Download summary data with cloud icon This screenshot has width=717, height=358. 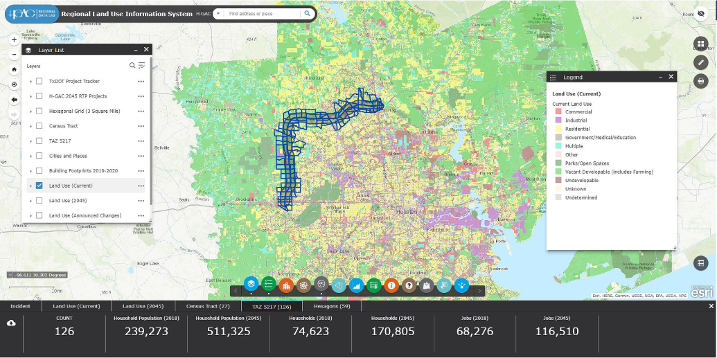click(12, 323)
